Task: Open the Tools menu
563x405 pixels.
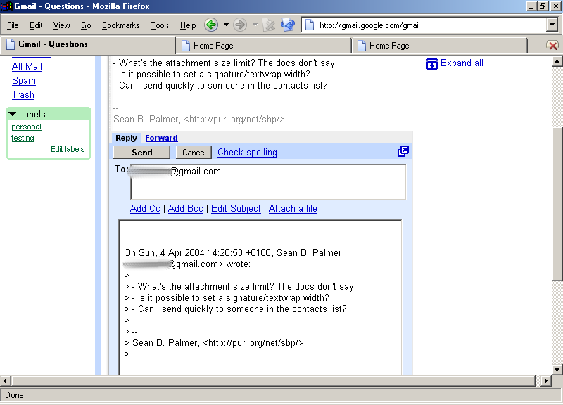Action: pyautogui.click(x=160, y=25)
